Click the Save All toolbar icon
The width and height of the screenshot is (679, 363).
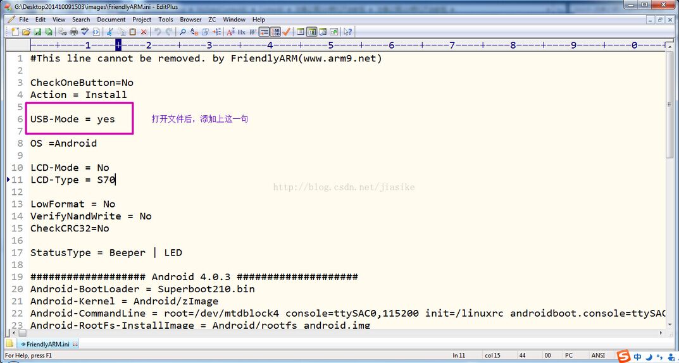pos(49,32)
